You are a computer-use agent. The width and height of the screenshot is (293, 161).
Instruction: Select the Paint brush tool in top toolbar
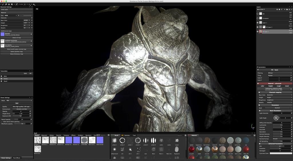tap(3, 4)
